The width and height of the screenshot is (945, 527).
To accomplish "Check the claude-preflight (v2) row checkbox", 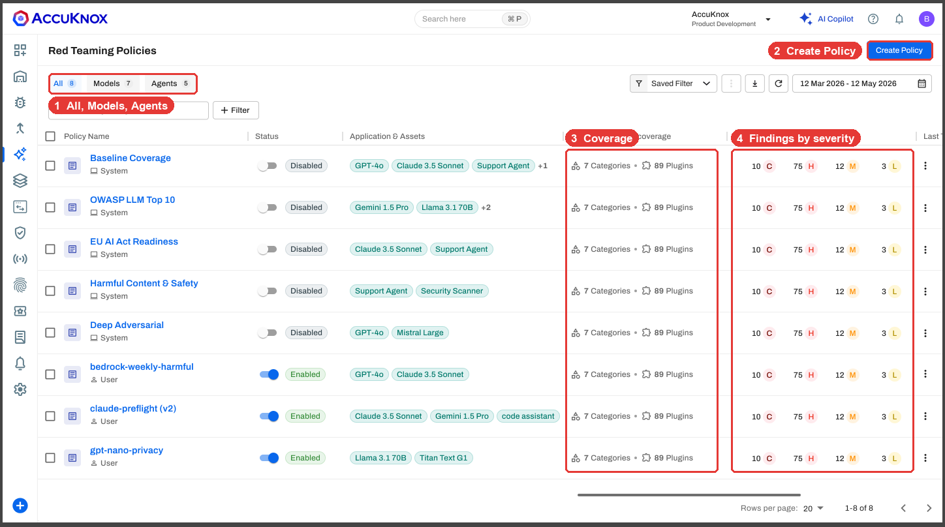I will pyautogui.click(x=50, y=416).
